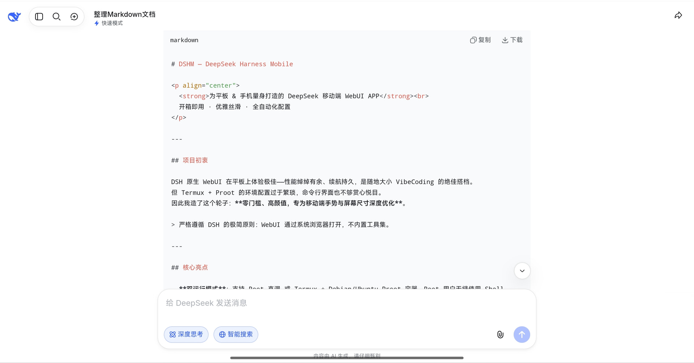Viewport: 694px width, 363px height.
Task: Jump to bottom with chevron button
Action: pyautogui.click(x=522, y=271)
